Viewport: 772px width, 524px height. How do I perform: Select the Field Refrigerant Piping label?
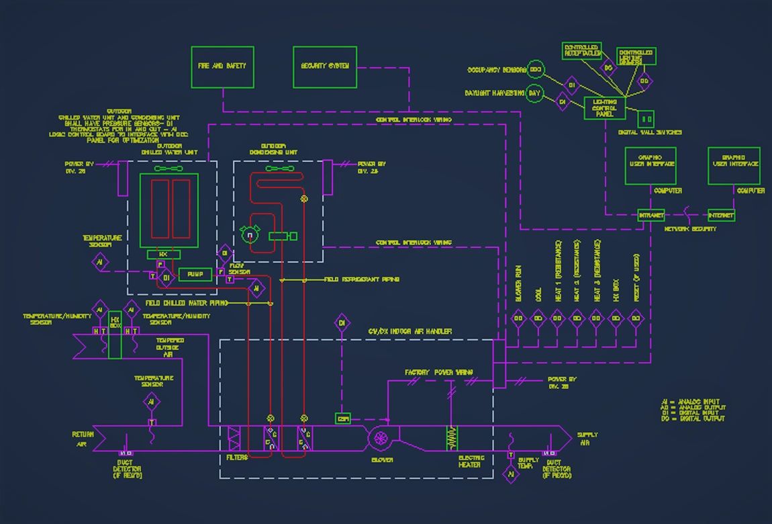[x=361, y=279]
